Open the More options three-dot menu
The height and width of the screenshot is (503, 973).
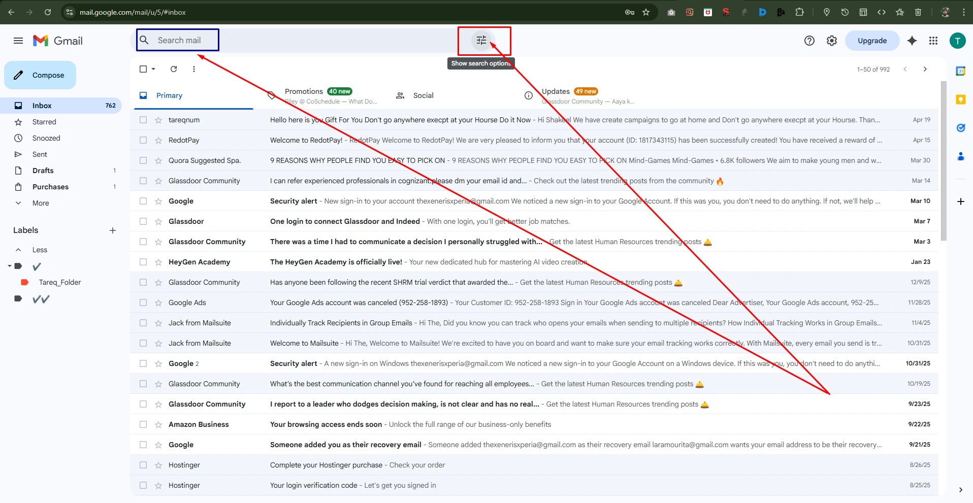tap(194, 69)
